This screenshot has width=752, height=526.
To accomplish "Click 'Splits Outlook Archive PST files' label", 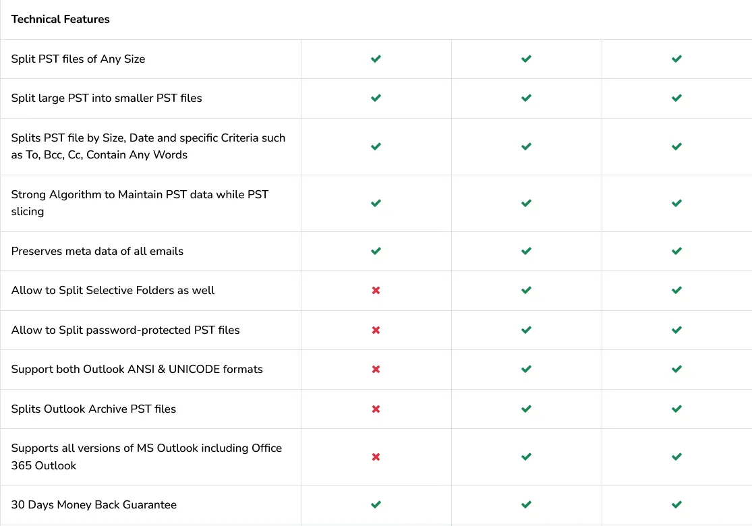I will 94,409.
